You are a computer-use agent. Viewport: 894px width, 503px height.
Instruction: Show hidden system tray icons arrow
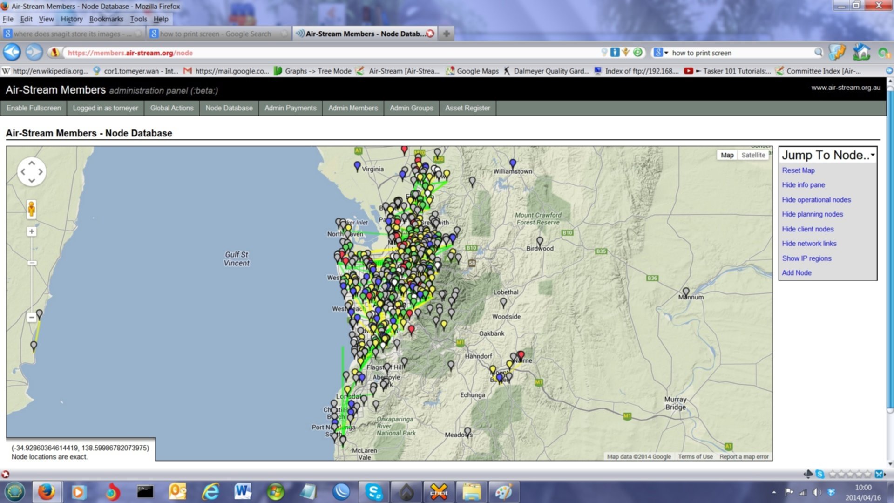pos(774,492)
